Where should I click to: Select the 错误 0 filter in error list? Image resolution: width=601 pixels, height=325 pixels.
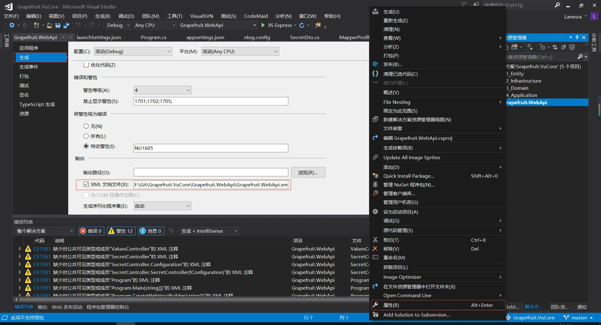(91, 231)
